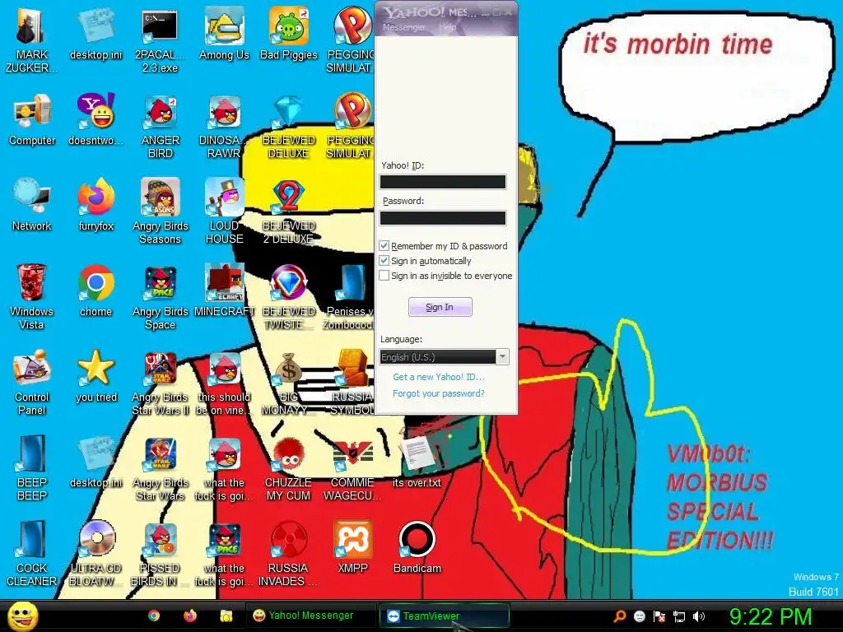
Task: Click the 'Get a new Yahoo! ID...' link
Action: point(439,377)
